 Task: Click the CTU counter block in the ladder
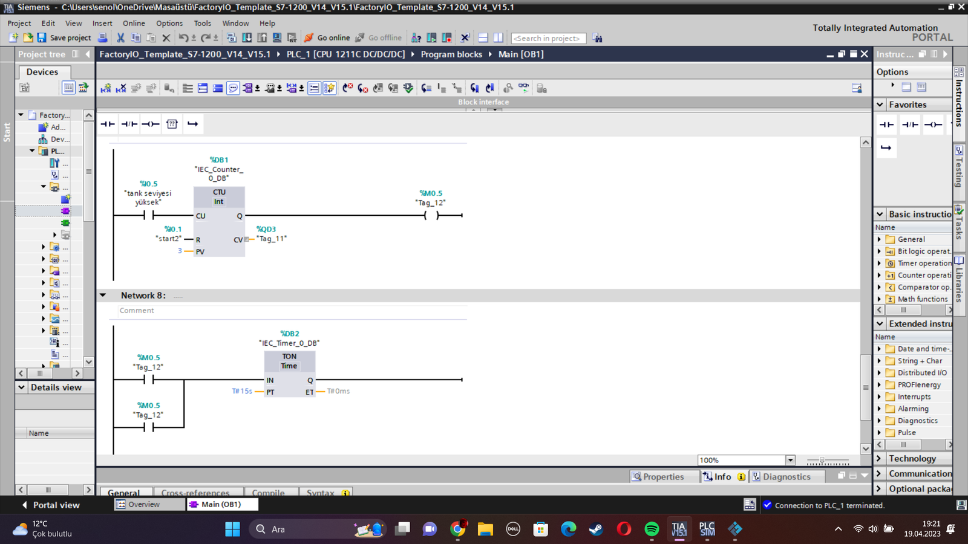pyautogui.click(x=219, y=221)
